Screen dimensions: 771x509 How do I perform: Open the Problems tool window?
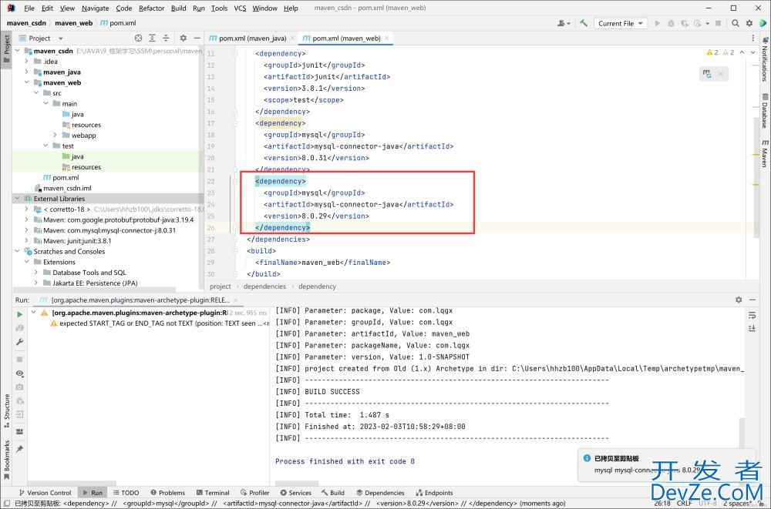coord(167,492)
